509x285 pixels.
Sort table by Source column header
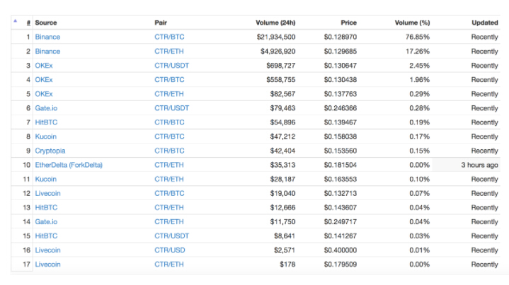(46, 23)
